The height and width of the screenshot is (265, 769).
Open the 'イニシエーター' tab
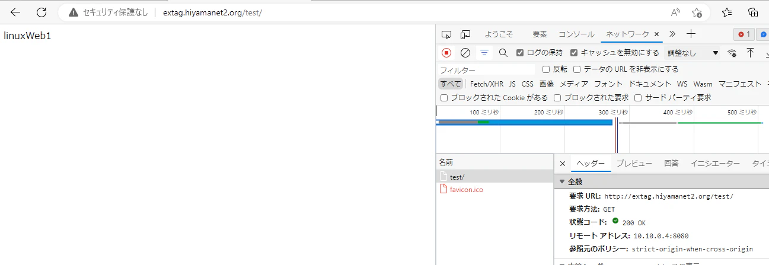point(715,164)
